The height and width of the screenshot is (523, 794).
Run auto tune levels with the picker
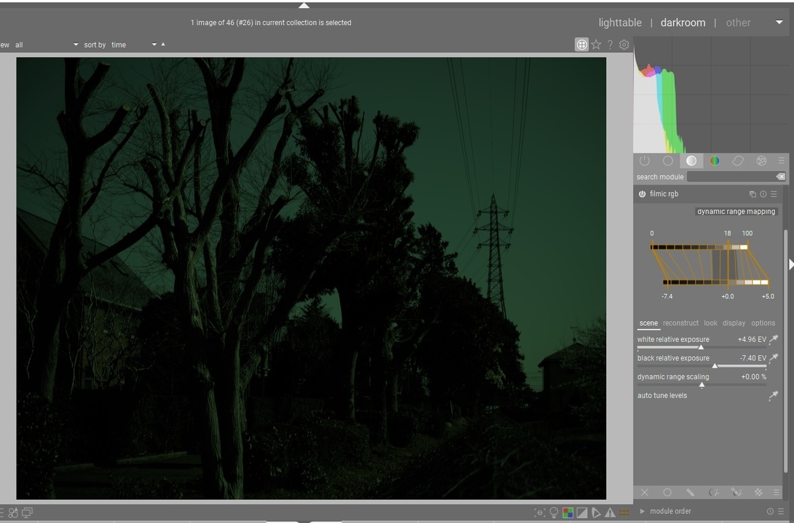point(772,395)
